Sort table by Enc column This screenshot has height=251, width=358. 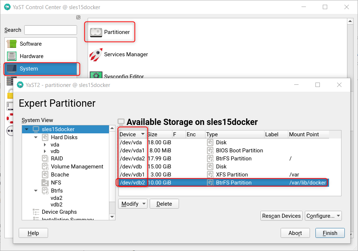195,134
